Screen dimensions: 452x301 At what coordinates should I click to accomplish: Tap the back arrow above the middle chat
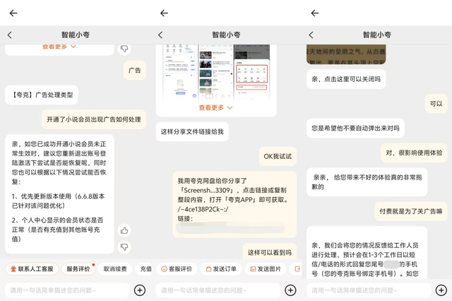[x=164, y=13]
